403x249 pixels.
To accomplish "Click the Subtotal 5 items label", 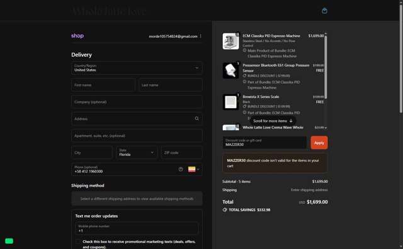I will coord(236,182).
